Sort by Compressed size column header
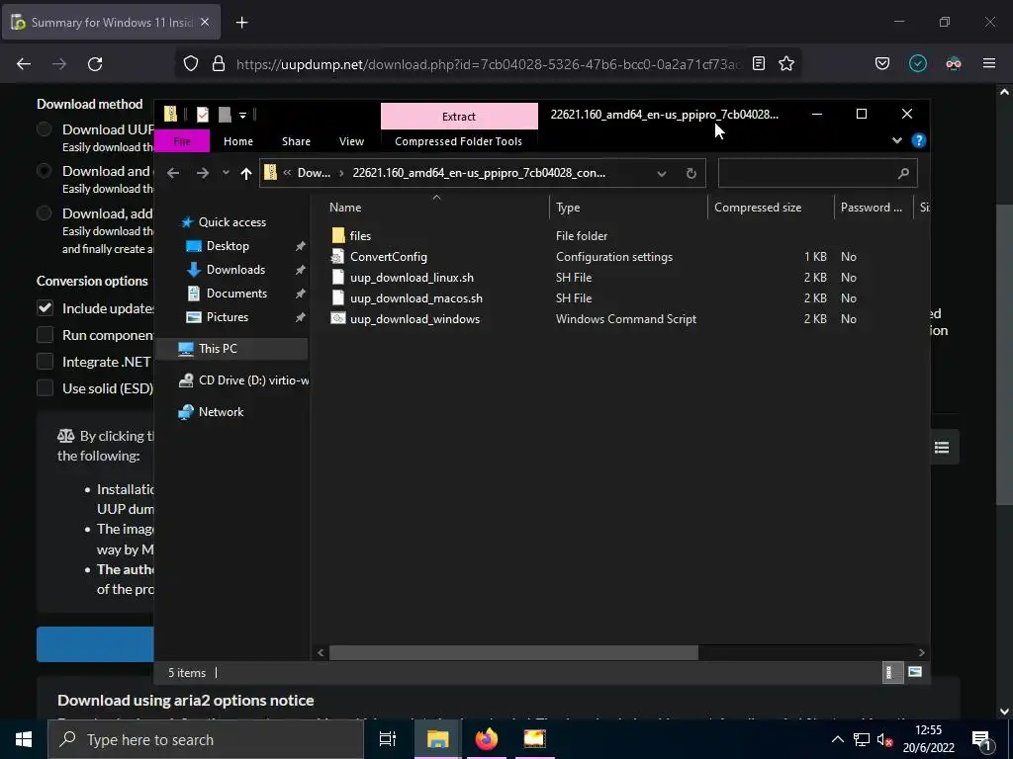This screenshot has width=1013, height=759. (x=771, y=208)
